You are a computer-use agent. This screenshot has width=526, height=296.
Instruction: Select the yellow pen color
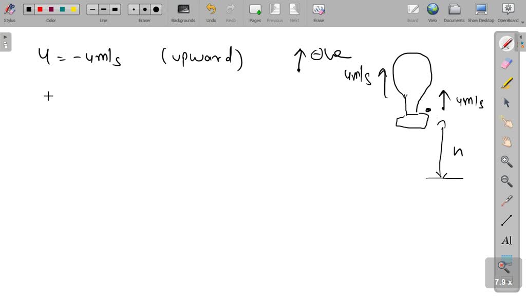click(x=73, y=9)
